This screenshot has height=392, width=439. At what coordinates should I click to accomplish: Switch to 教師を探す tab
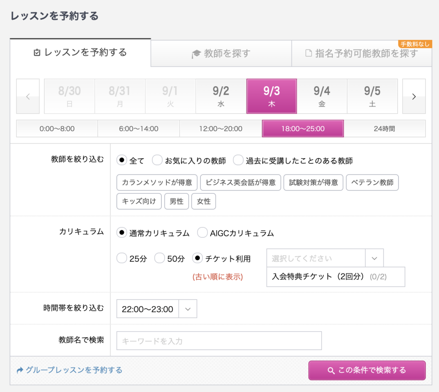tap(221, 53)
